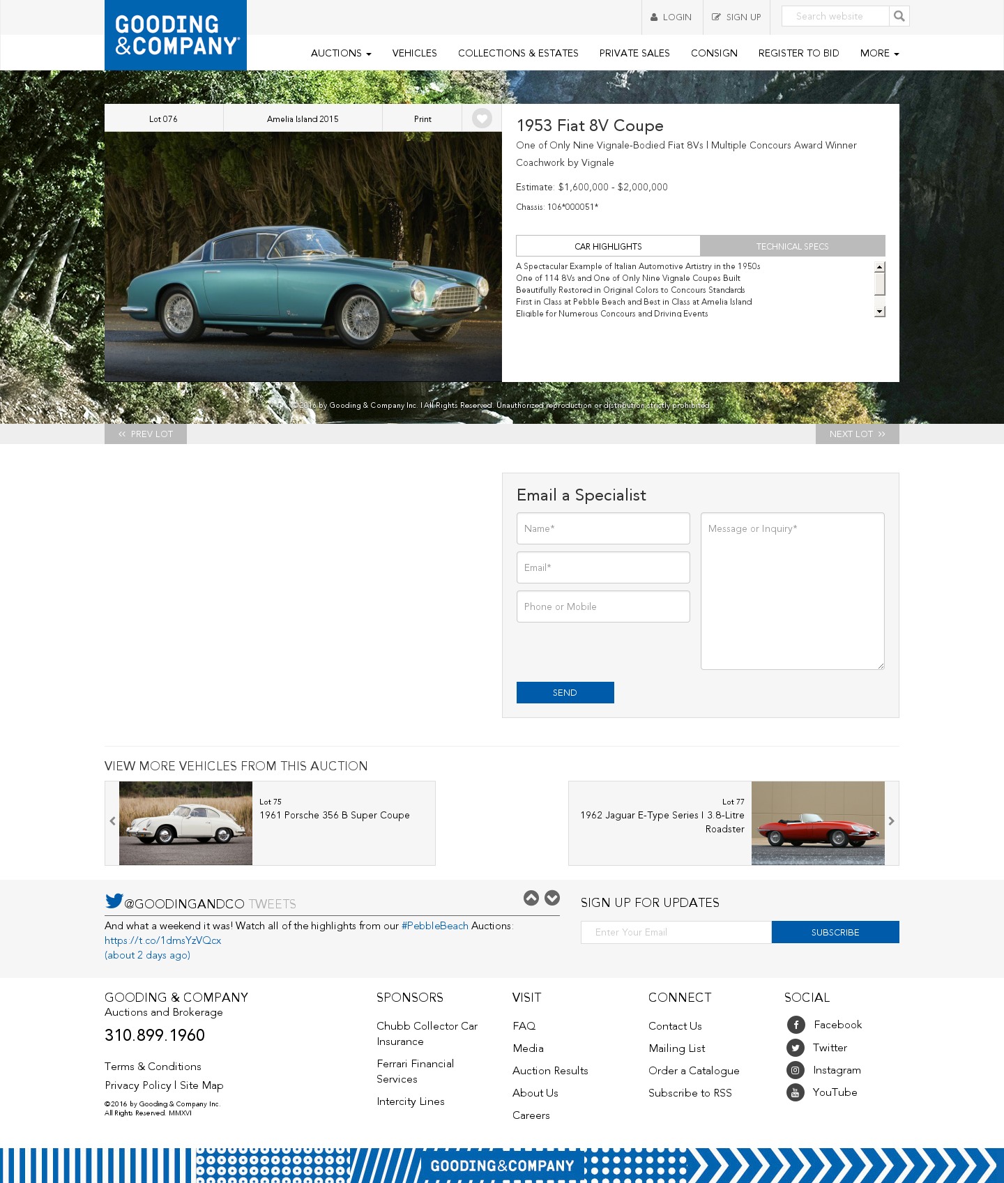Show next tweet with down arrow

pyautogui.click(x=552, y=898)
